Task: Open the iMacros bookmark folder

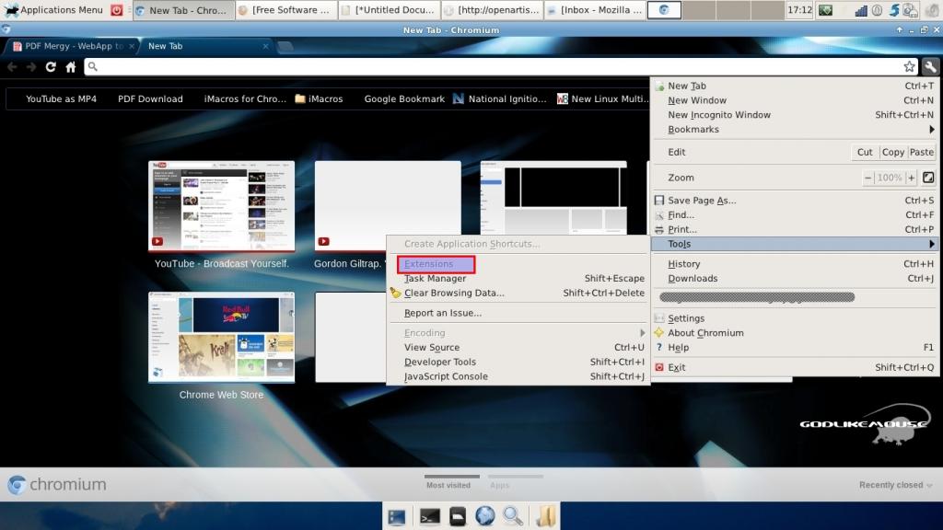Action: click(319, 99)
